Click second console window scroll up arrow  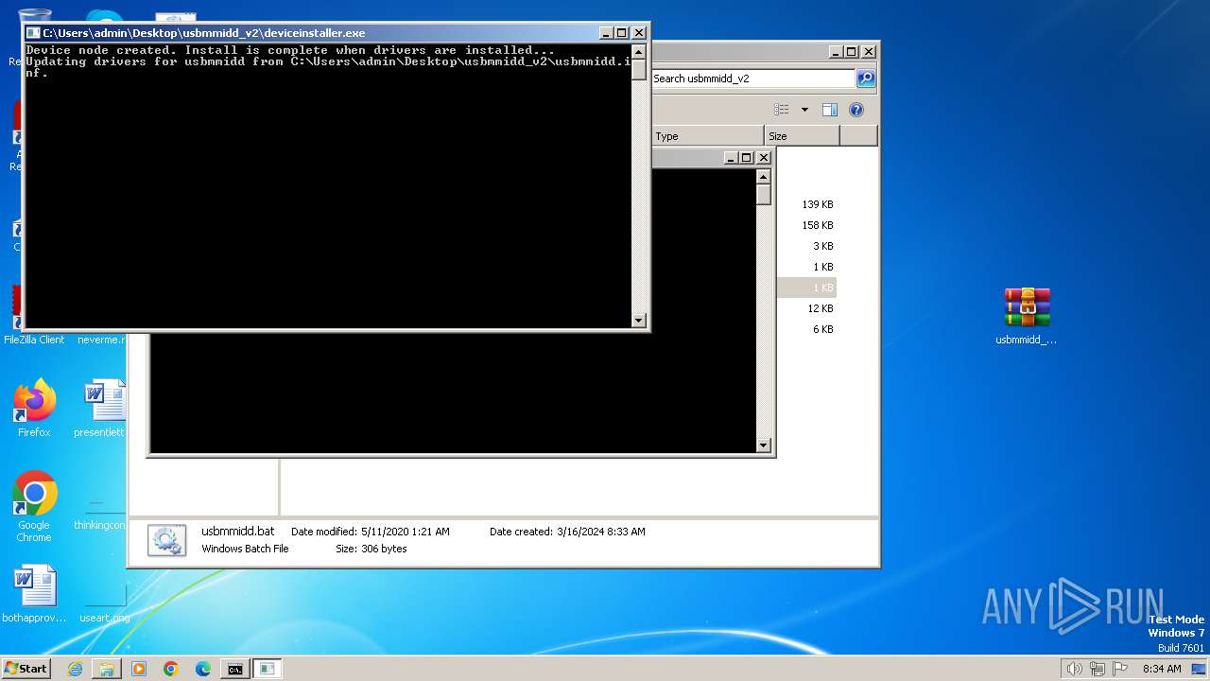click(764, 177)
